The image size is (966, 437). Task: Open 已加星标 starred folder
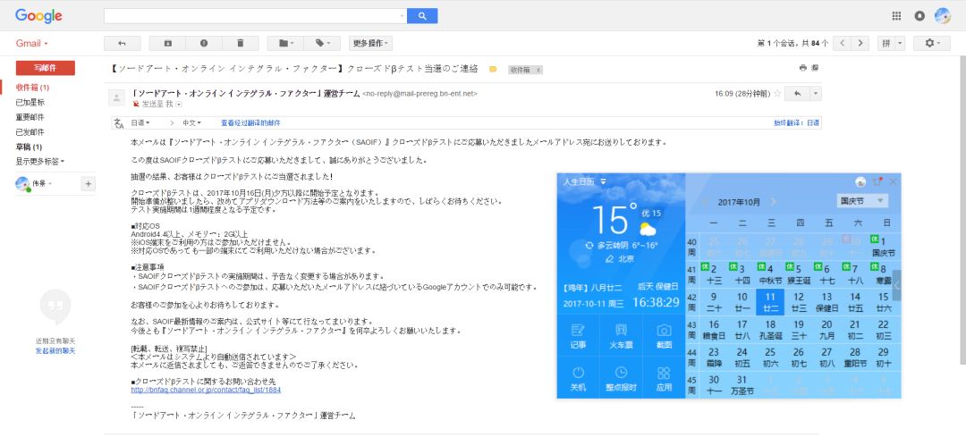pyautogui.click(x=30, y=102)
